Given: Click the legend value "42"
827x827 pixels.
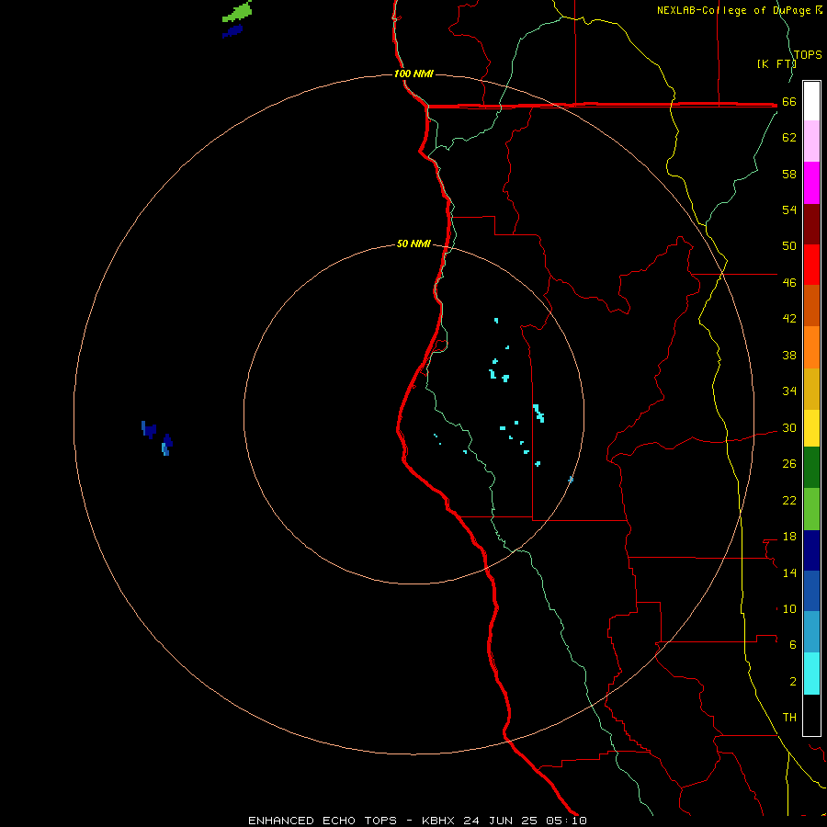Looking at the screenshot, I should [x=789, y=319].
